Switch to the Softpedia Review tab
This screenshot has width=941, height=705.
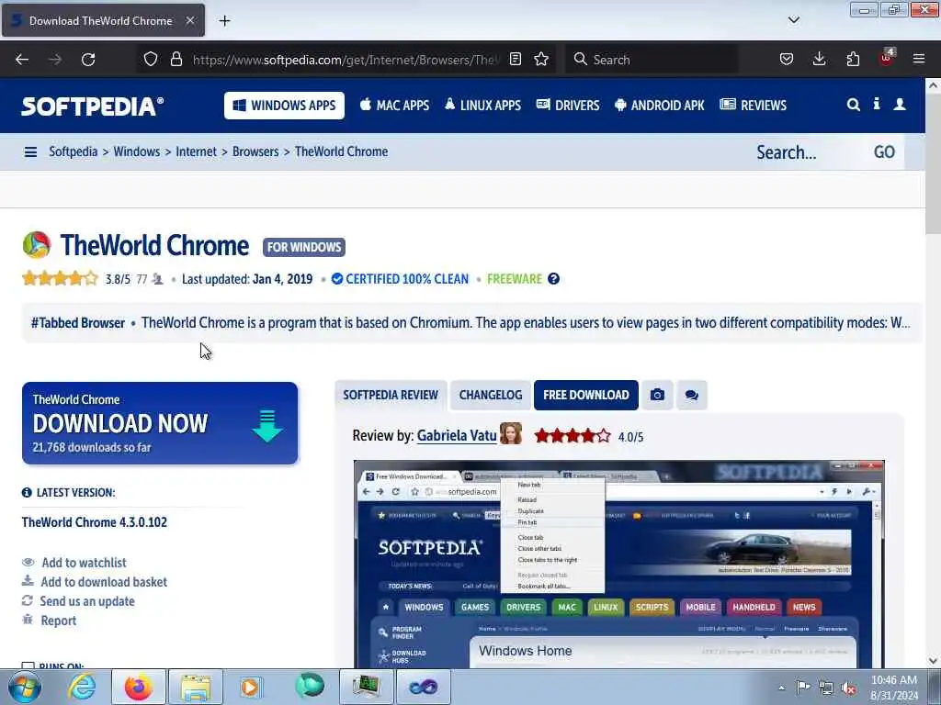[391, 395]
